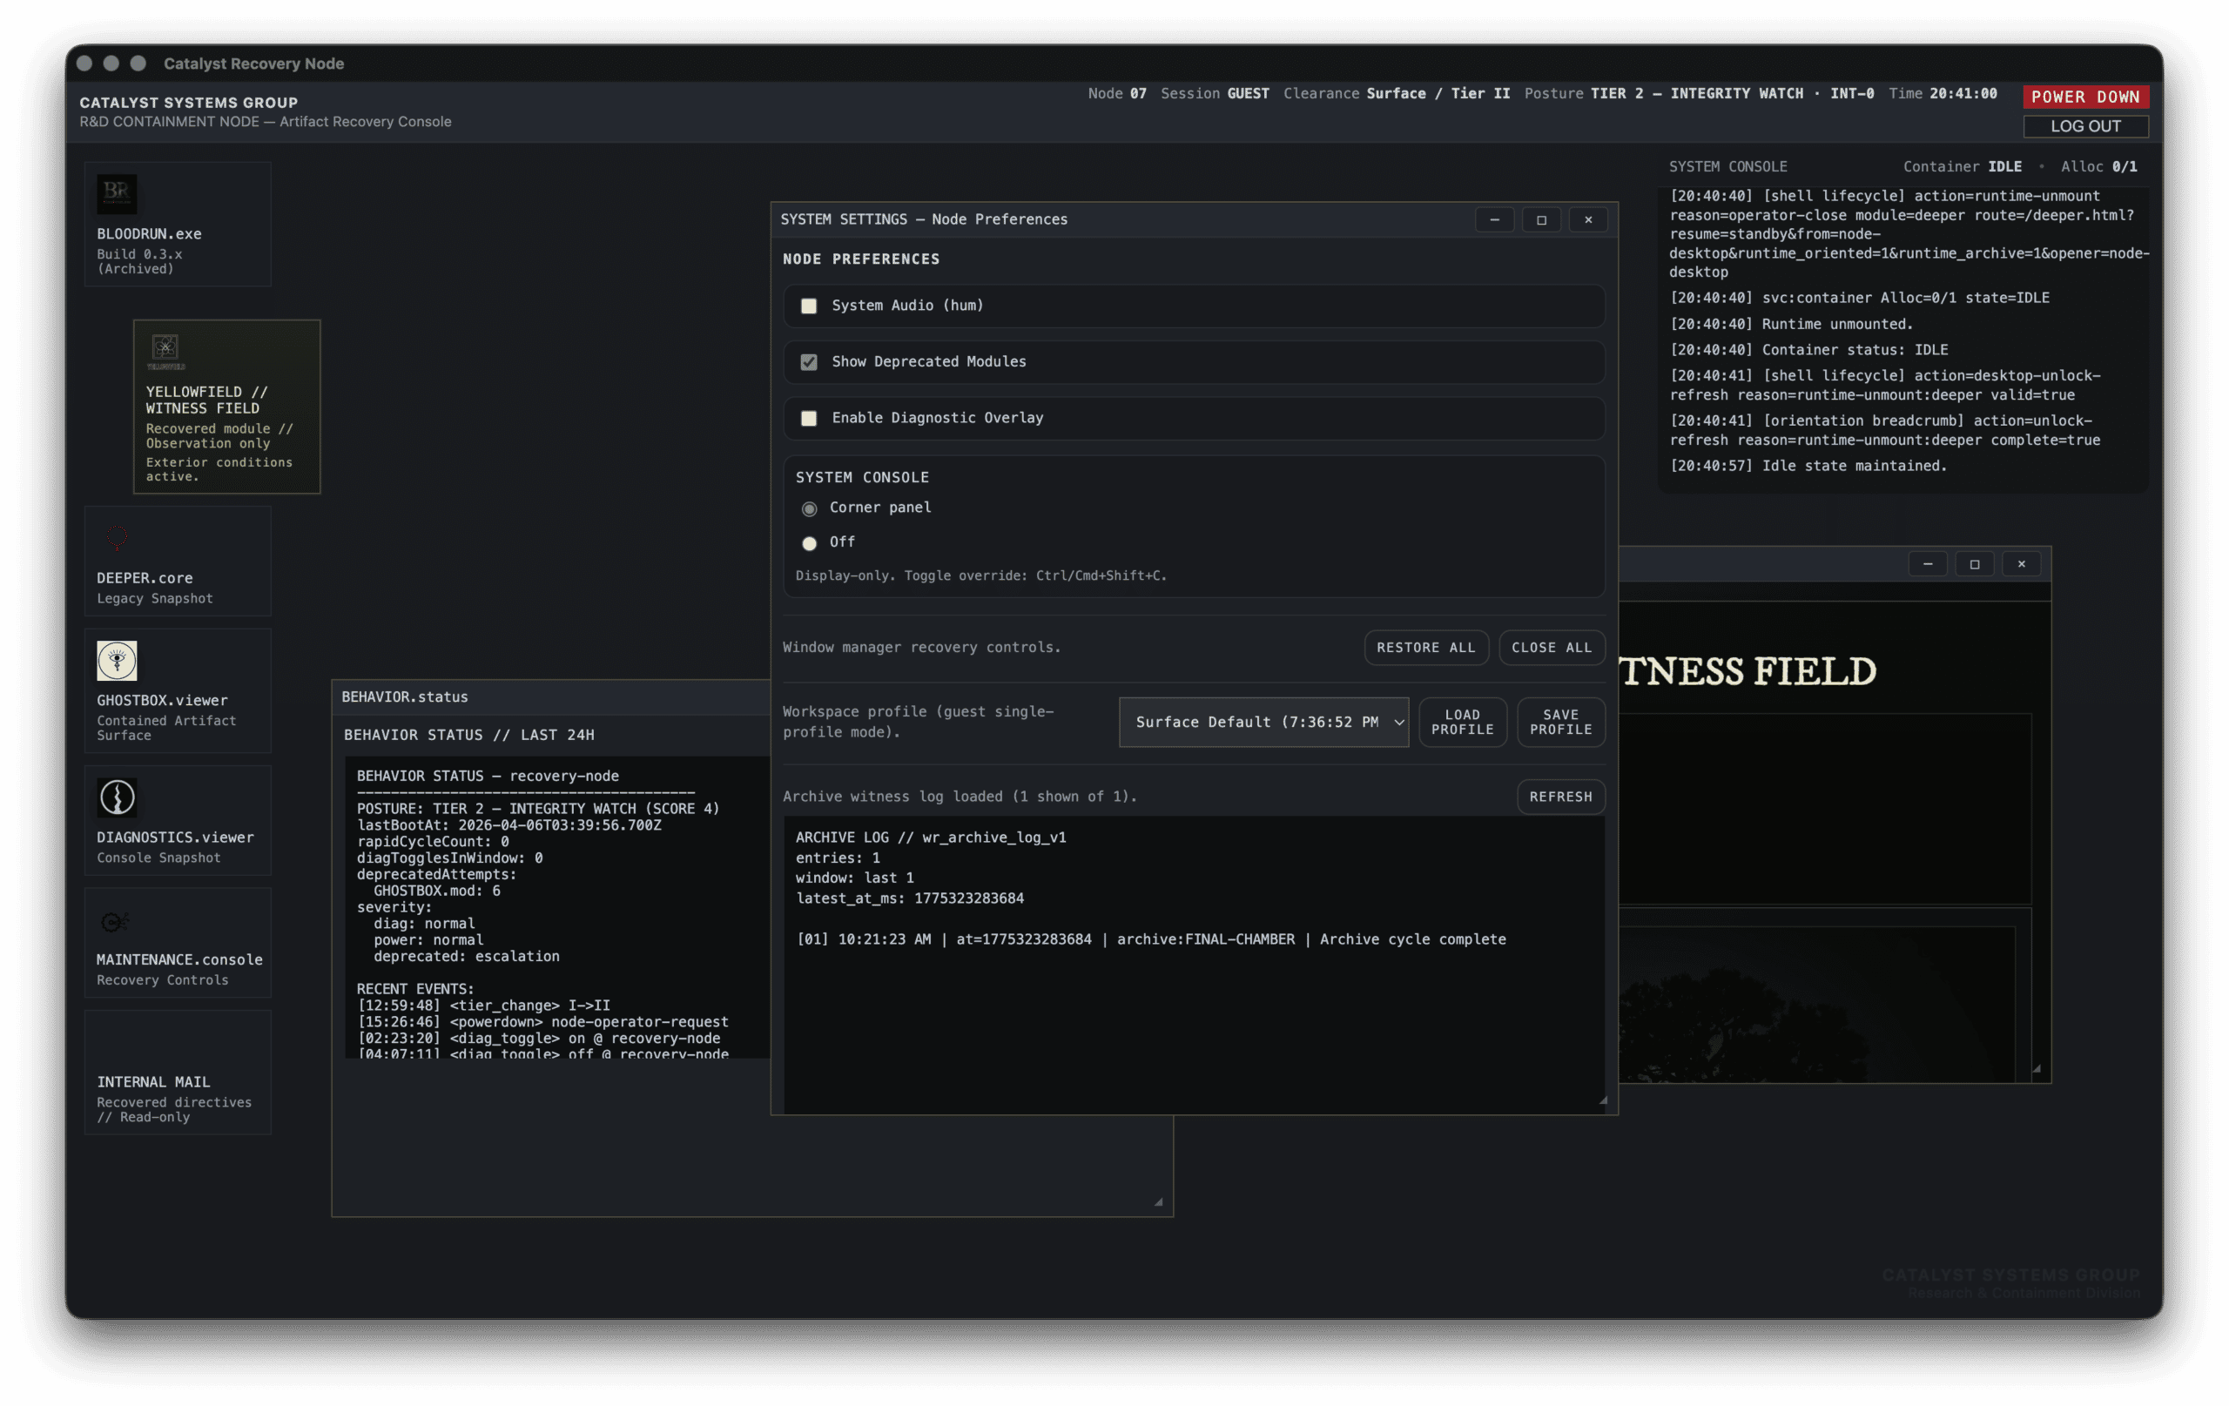The image size is (2229, 1406).
Task: Click 'Runtime unmounted.' console line
Action: (1790, 324)
